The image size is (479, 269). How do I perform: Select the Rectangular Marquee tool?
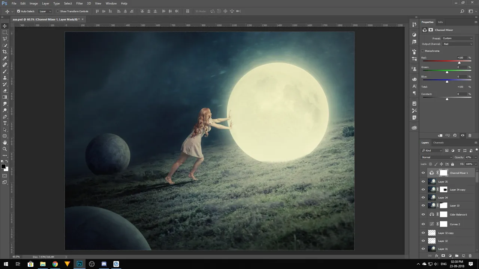coord(5,33)
